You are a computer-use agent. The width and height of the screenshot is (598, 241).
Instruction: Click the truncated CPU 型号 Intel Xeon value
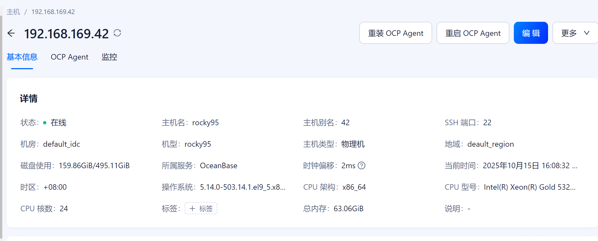coord(530,187)
